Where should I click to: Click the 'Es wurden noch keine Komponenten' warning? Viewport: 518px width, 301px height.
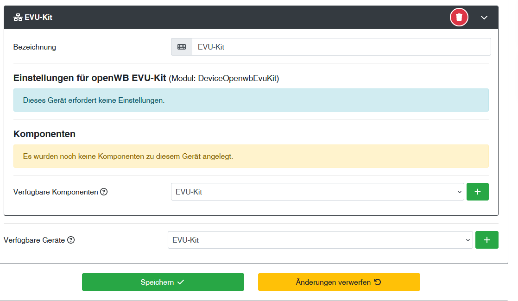[251, 156]
